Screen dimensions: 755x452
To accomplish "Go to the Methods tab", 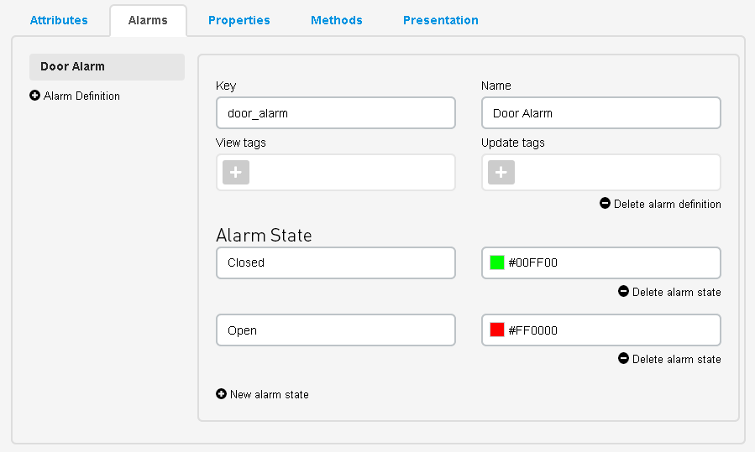I will point(337,20).
